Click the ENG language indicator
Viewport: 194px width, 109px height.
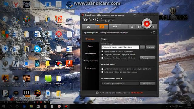click(181, 106)
